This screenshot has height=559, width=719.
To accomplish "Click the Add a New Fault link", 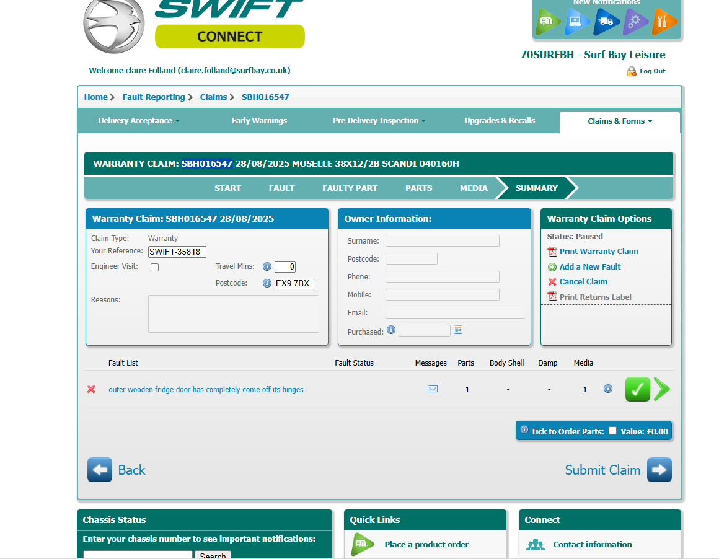I will click(589, 267).
